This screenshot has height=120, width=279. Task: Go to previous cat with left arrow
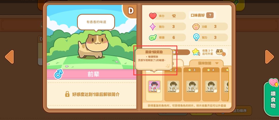[10, 57]
